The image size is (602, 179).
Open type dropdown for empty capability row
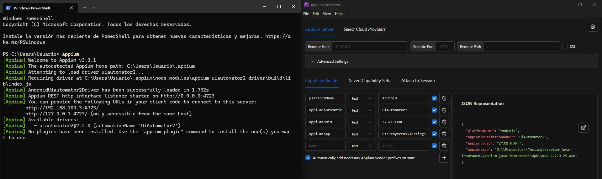[x=362, y=146]
